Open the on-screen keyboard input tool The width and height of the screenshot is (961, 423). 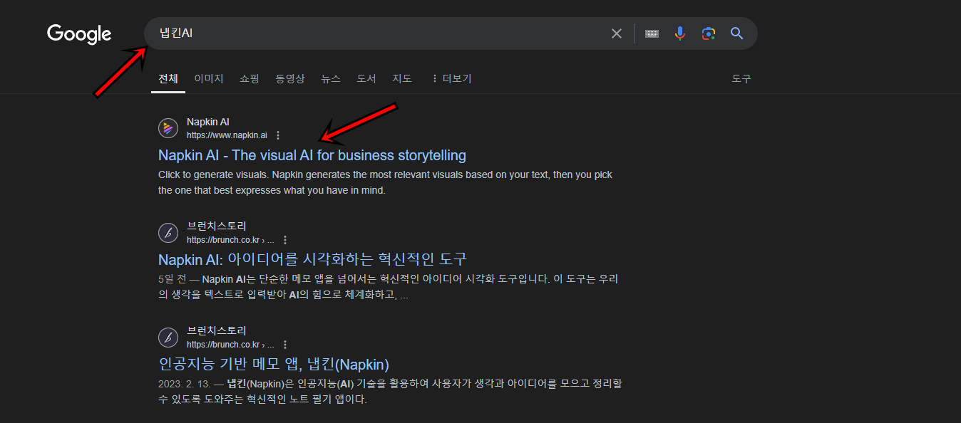(652, 33)
